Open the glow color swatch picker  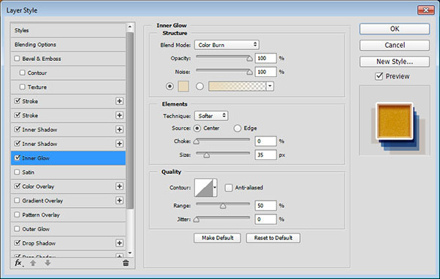pyautogui.click(x=183, y=86)
